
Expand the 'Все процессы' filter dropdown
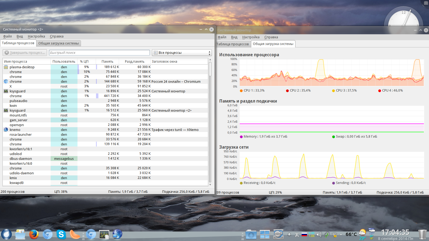click(182, 53)
